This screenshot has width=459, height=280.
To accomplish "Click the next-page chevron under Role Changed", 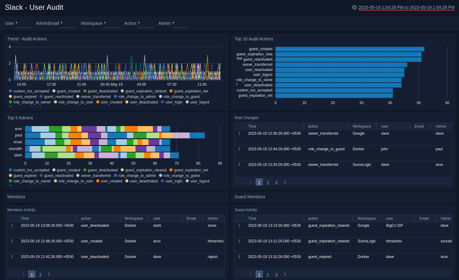I will pyautogui.click(x=285, y=182).
